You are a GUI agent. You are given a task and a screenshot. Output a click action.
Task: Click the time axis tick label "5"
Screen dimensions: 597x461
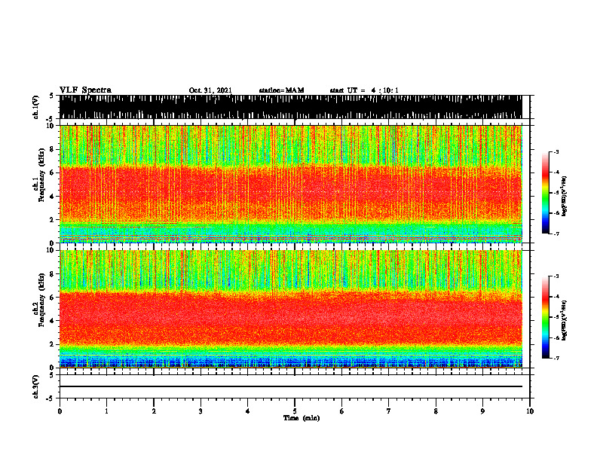coord(295,411)
